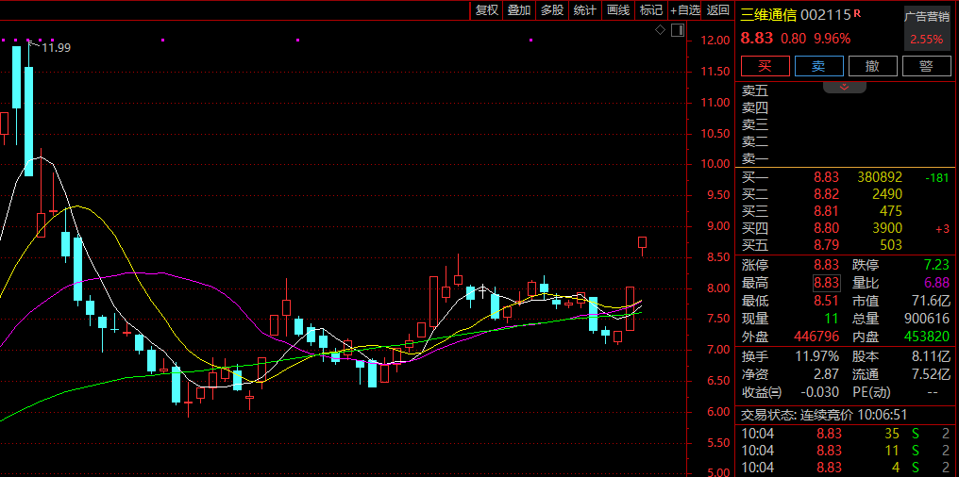Image resolution: width=959 pixels, height=477 pixels.
Task: Select the 买四 bid price 8.80
Action: tap(828, 228)
